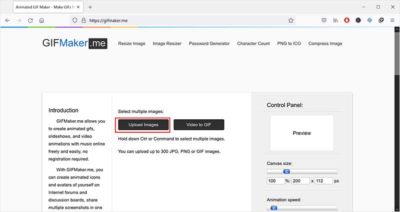Open the PNG to ICO menu link

[289, 43]
